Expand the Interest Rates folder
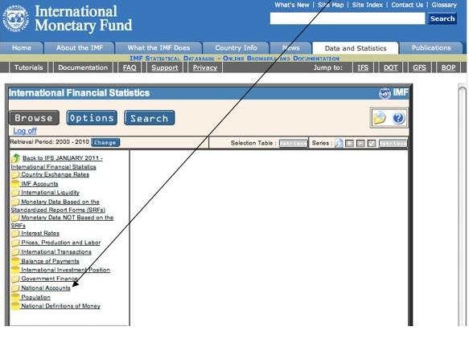Viewport: 469px width, 355px height. 15,234
